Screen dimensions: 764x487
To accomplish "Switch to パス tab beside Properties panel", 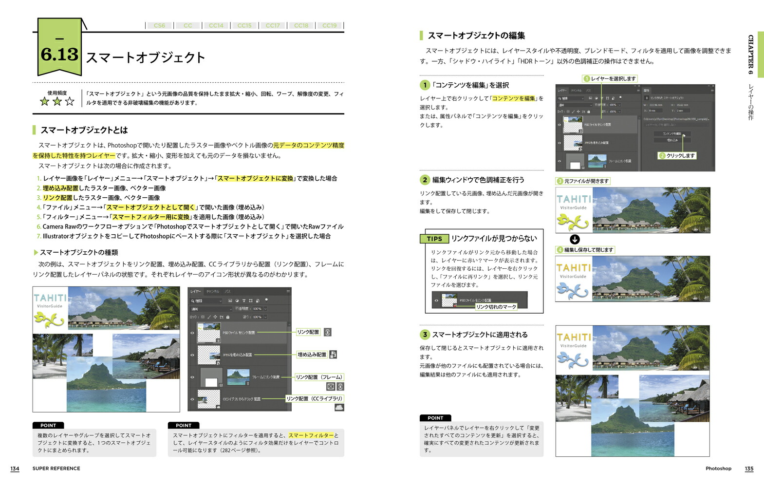I will click(588, 91).
